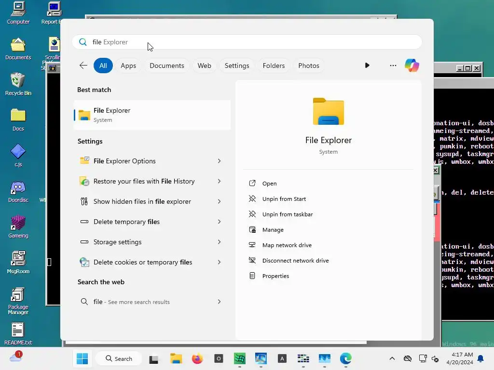Image resolution: width=494 pixels, height=370 pixels.
Task: Open Package Manager desktop shortcut
Action: coord(18,301)
